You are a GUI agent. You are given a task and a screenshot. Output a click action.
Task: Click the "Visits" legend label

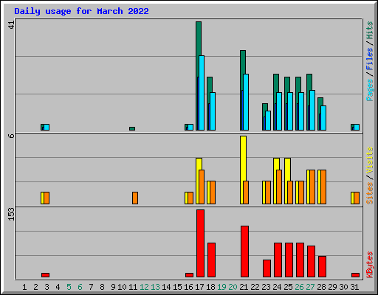(x=370, y=160)
